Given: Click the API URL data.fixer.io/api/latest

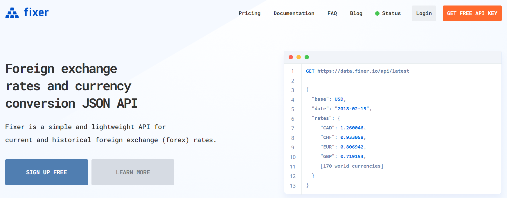Looking at the screenshot, I should tap(363, 71).
